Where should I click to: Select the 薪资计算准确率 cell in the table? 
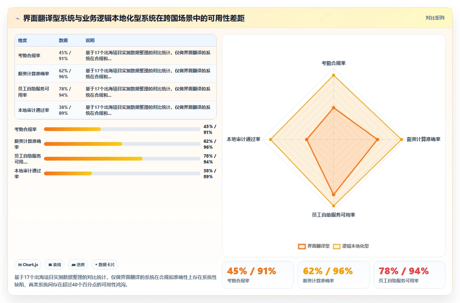35,74
